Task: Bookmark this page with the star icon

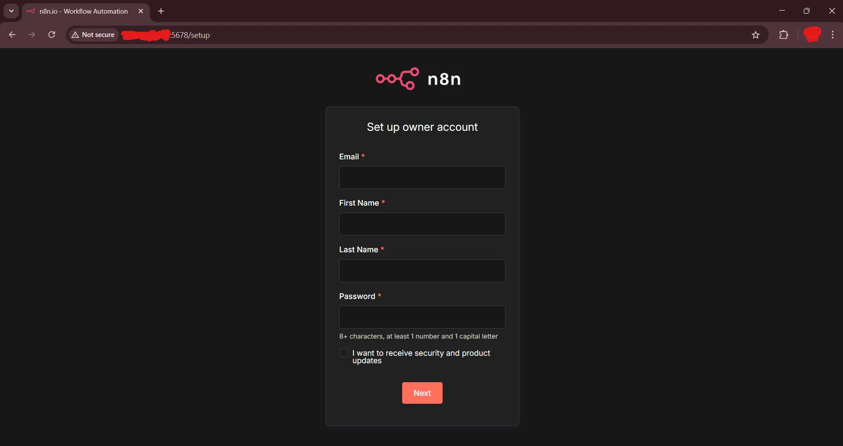Action: coord(755,35)
